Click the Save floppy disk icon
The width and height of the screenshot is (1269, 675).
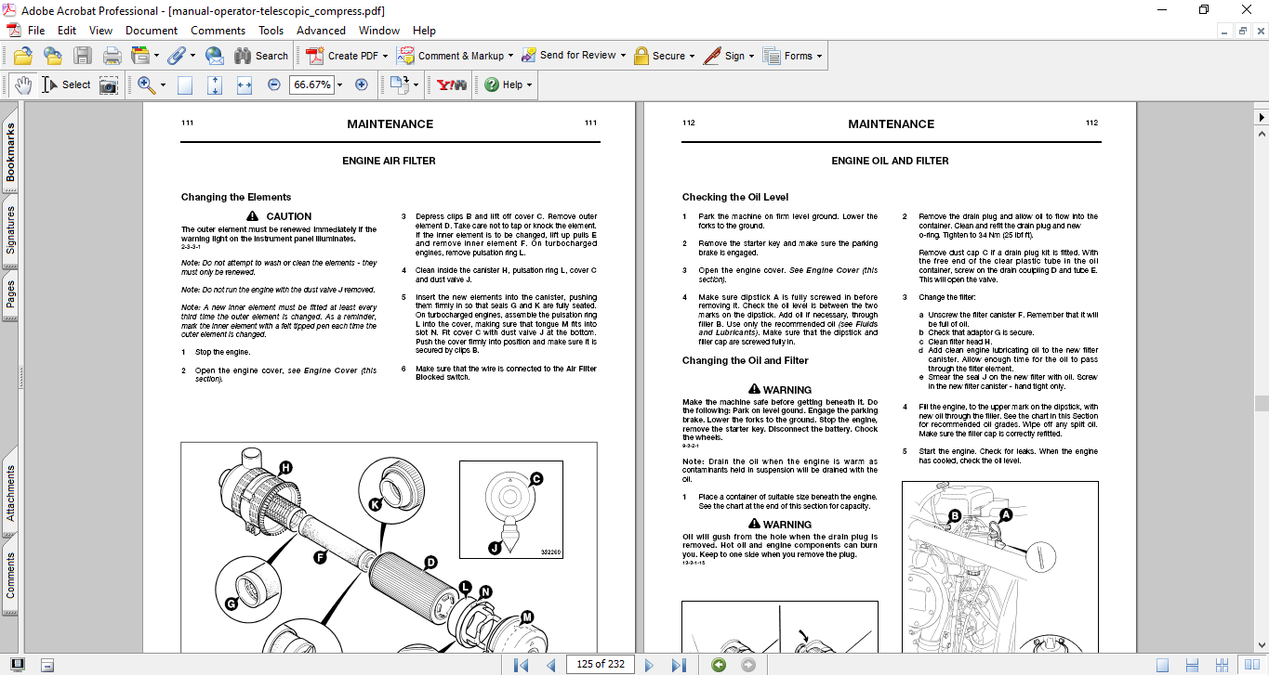point(83,56)
